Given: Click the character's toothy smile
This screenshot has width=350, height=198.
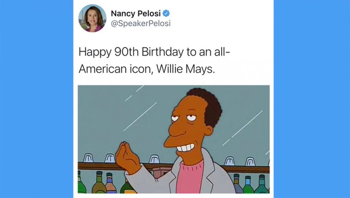Looking at the screenshot, I should tap(185, 148).
